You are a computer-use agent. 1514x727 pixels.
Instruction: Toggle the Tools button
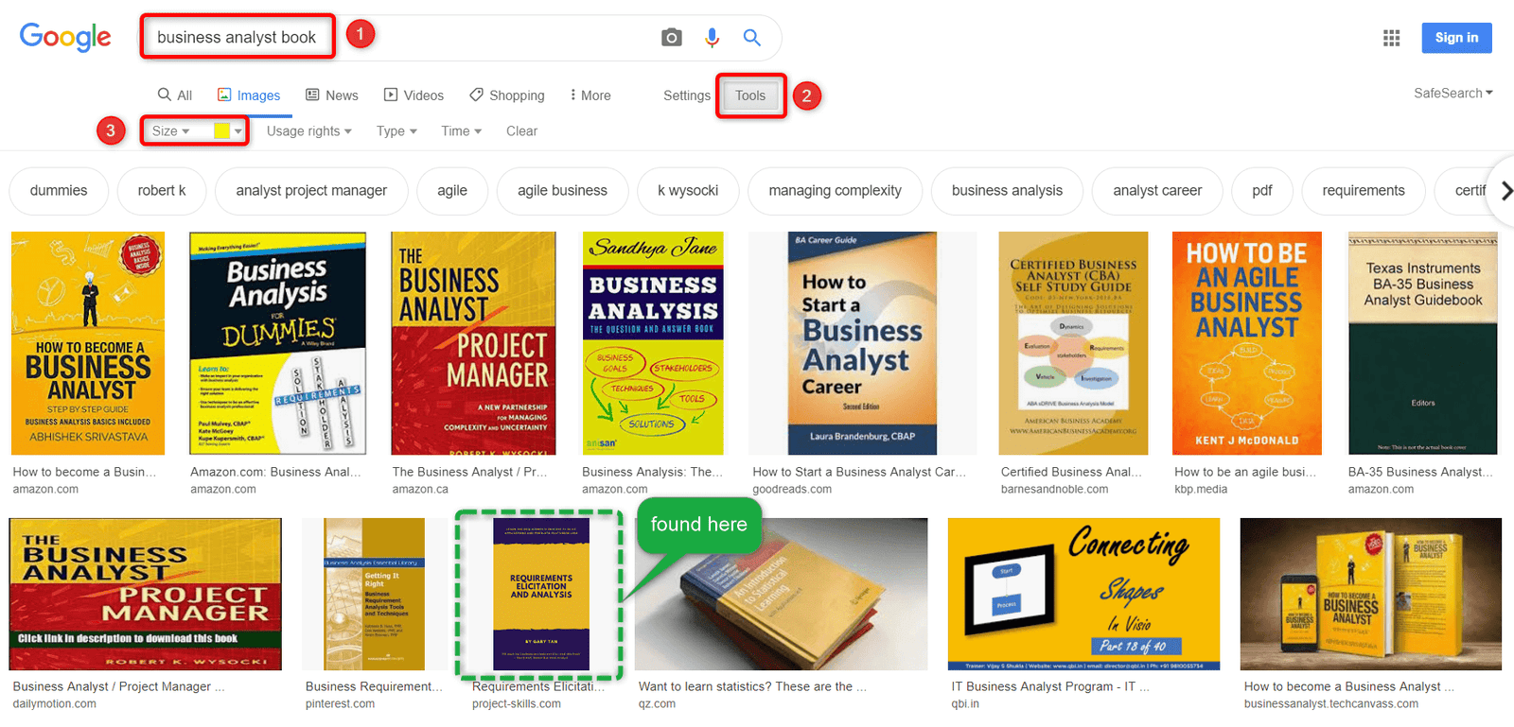(750, 95)
